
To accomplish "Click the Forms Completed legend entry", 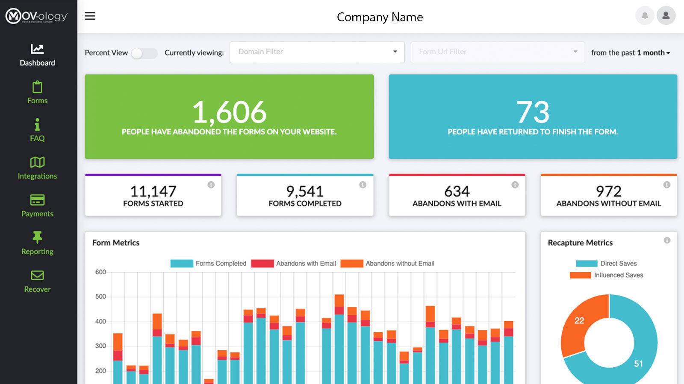I will pos(221,263).
